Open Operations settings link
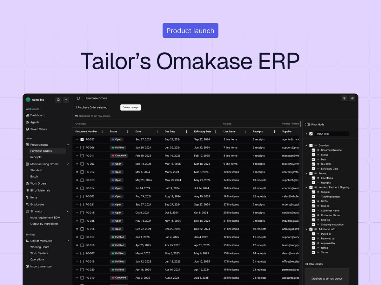381x285 pixels. click(37, 259)
